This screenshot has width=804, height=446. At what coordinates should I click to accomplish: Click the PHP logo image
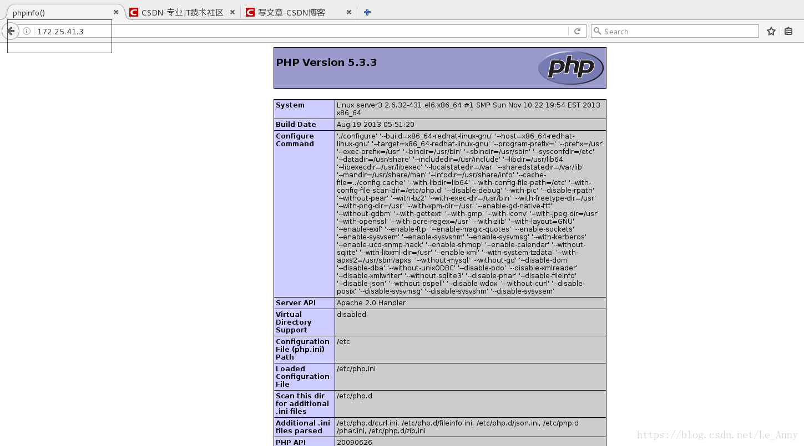coord(570,68)
